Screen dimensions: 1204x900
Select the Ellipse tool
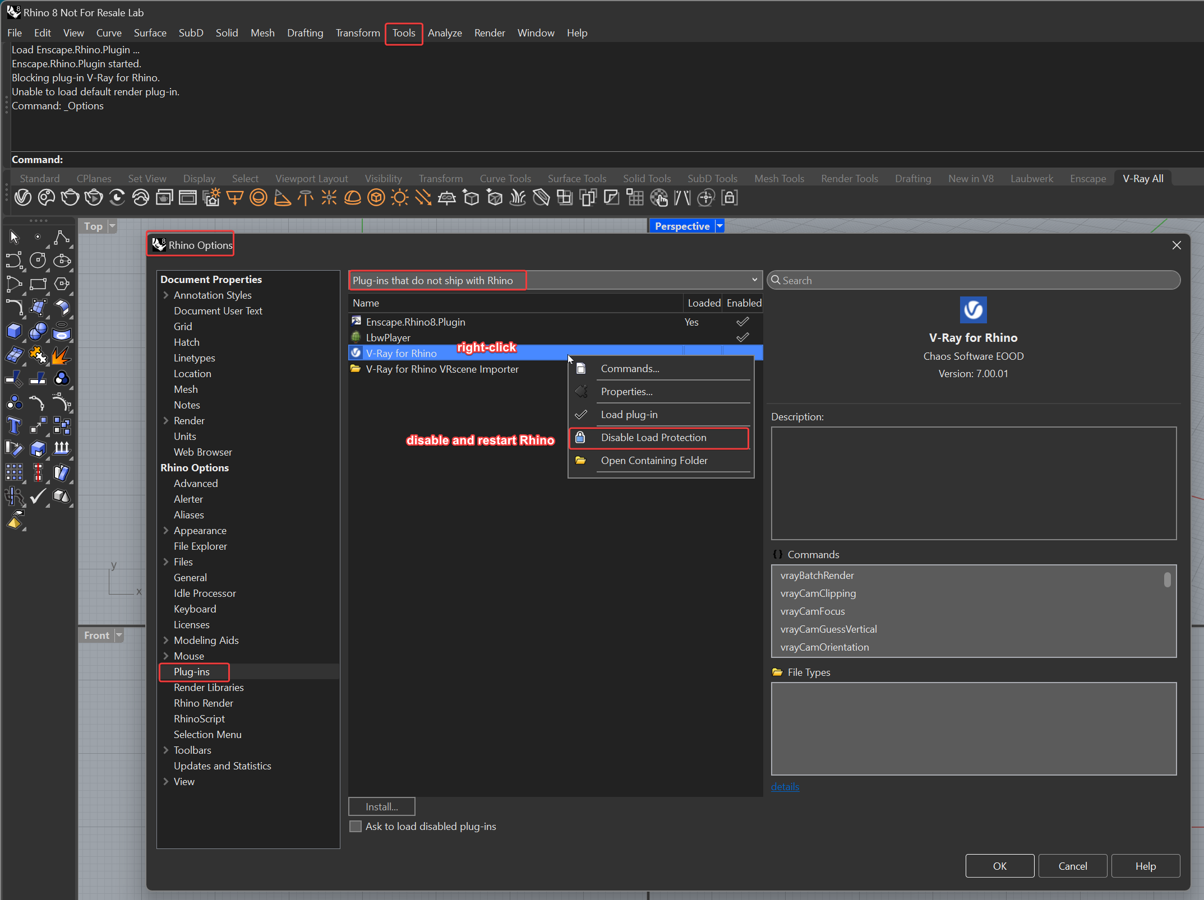coord(61,261)
